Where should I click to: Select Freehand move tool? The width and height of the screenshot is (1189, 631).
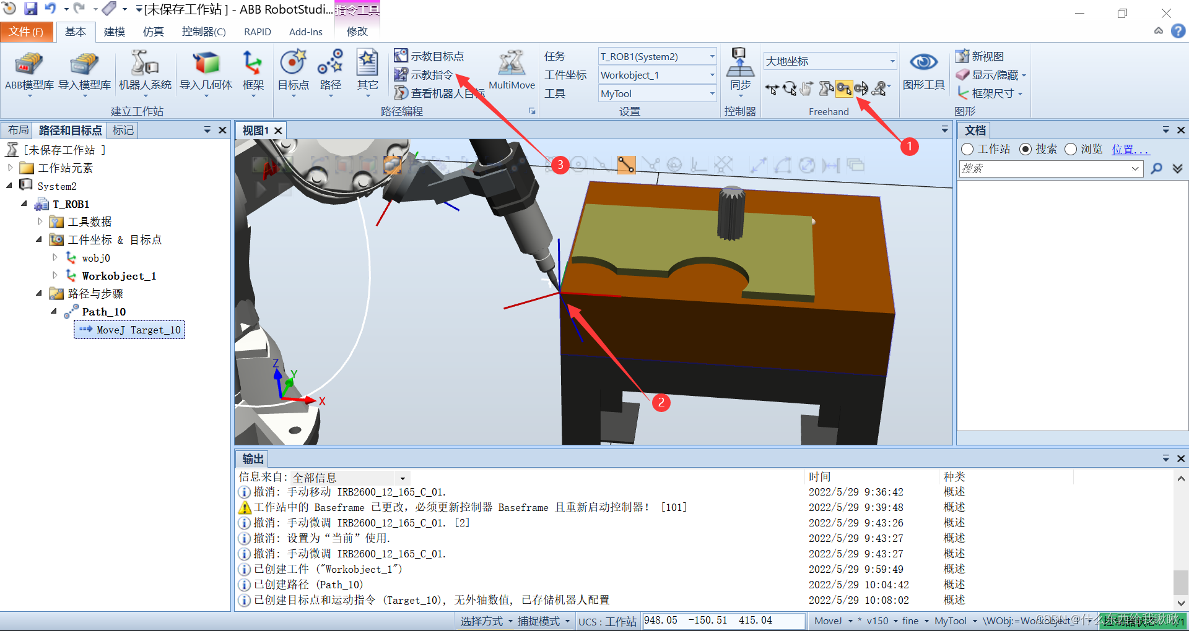pos(772,89)
